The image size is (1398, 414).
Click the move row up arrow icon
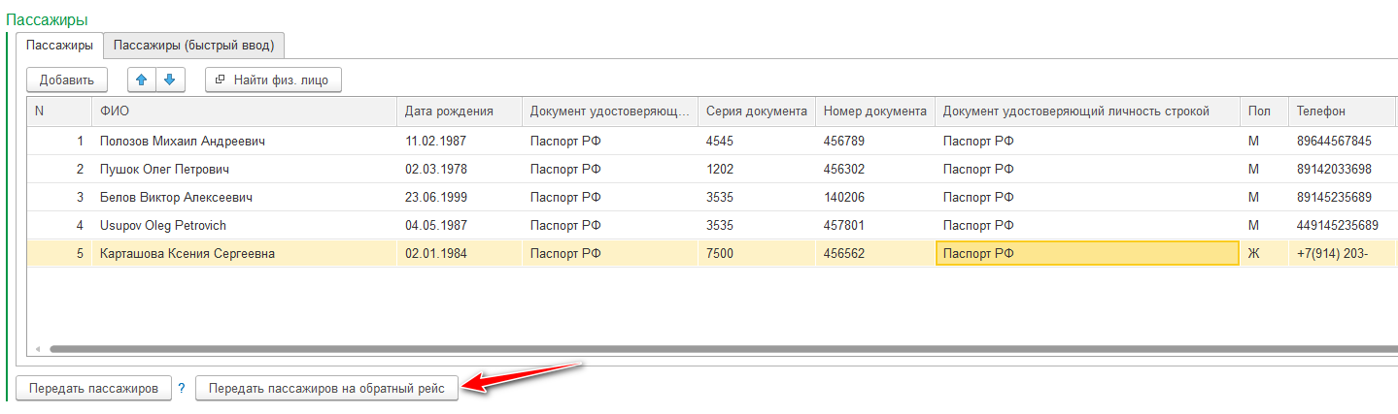pyautogui.click(x=142, y=80)
